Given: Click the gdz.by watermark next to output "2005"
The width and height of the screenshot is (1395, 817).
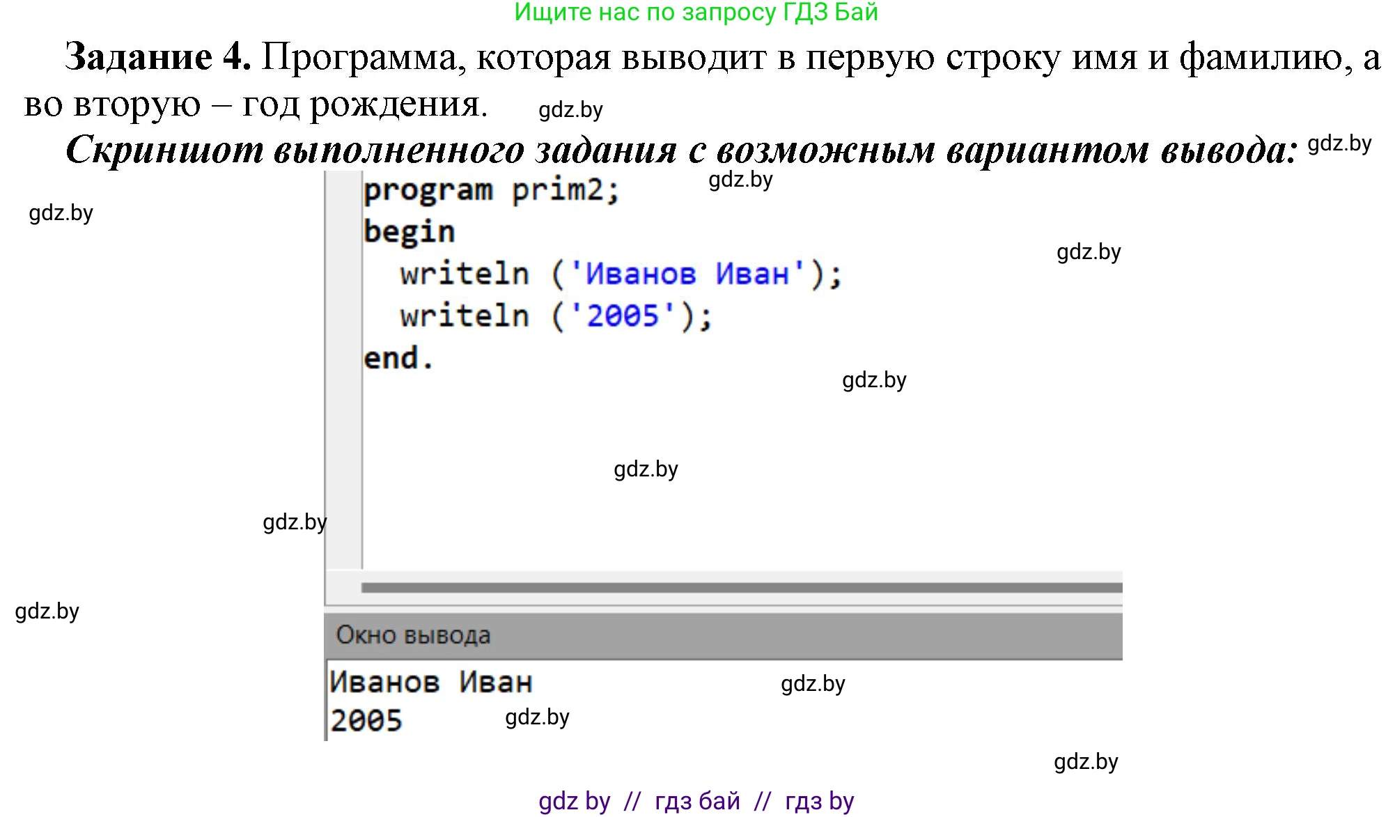Looking at the screenshot, I should coord(537,717).
